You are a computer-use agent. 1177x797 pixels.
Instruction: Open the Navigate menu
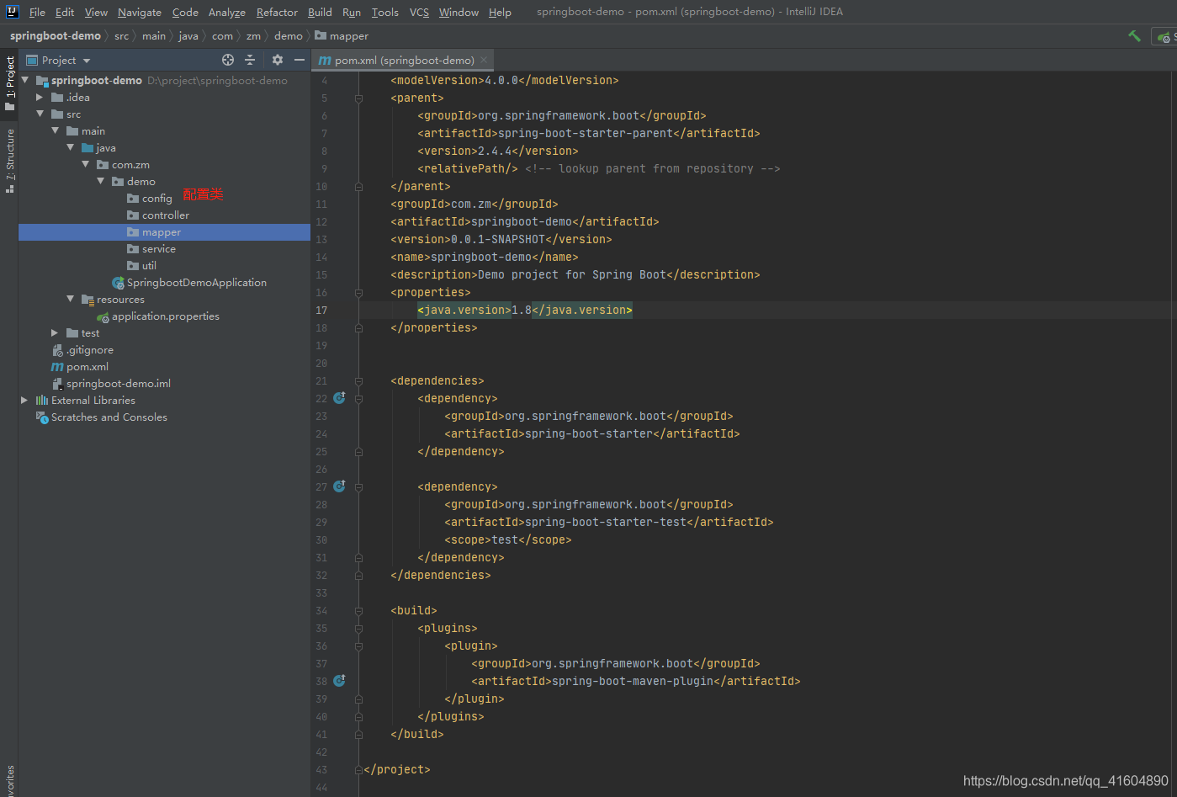pyautogui.click(x=140, y=12)
